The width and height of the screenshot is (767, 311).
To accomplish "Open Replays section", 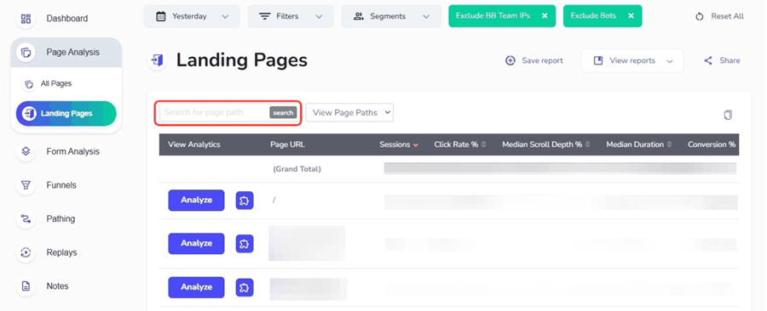I will point(61,252).
